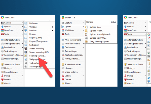Click the Auto capture clock icon
The height and width of the screenshot is (104, 151).
click(26, 67)
